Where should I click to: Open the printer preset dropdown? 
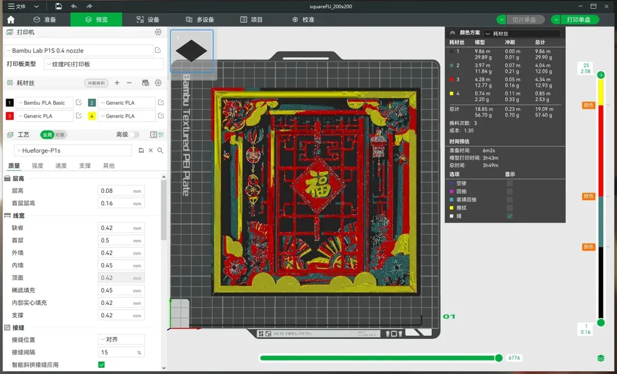click(79, 51)
